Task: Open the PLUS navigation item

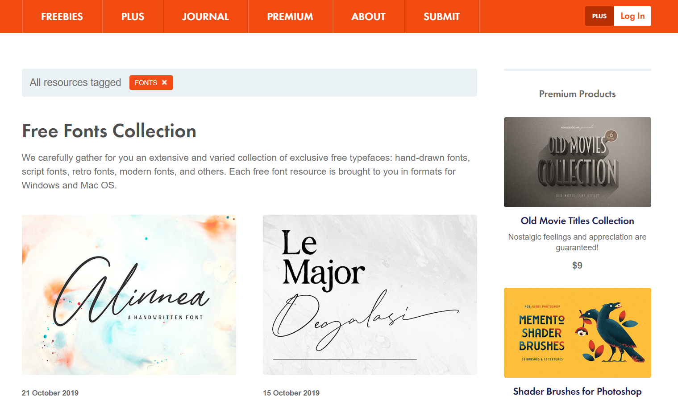Action: click(x=133, y=16)
